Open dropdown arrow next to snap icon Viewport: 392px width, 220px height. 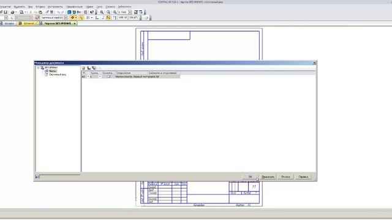coord(76,18)
